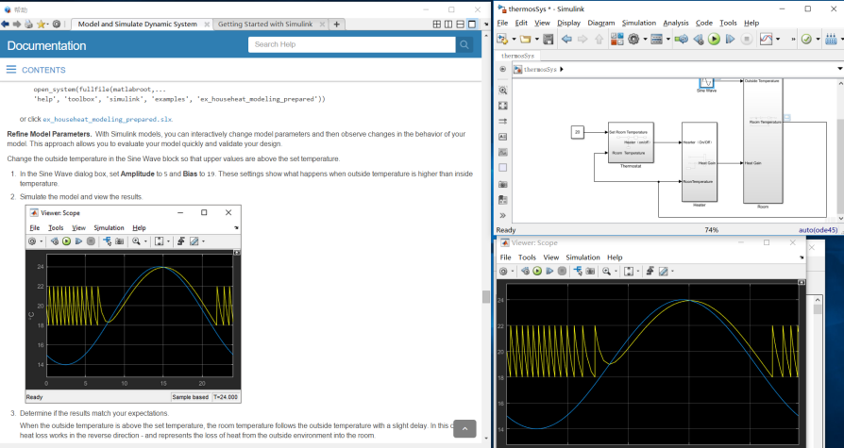Viewport: 844px width, 448px height.
Task: Open Model Configuration Parameters gear in Simulink toolbar
Action: (633, 39)
